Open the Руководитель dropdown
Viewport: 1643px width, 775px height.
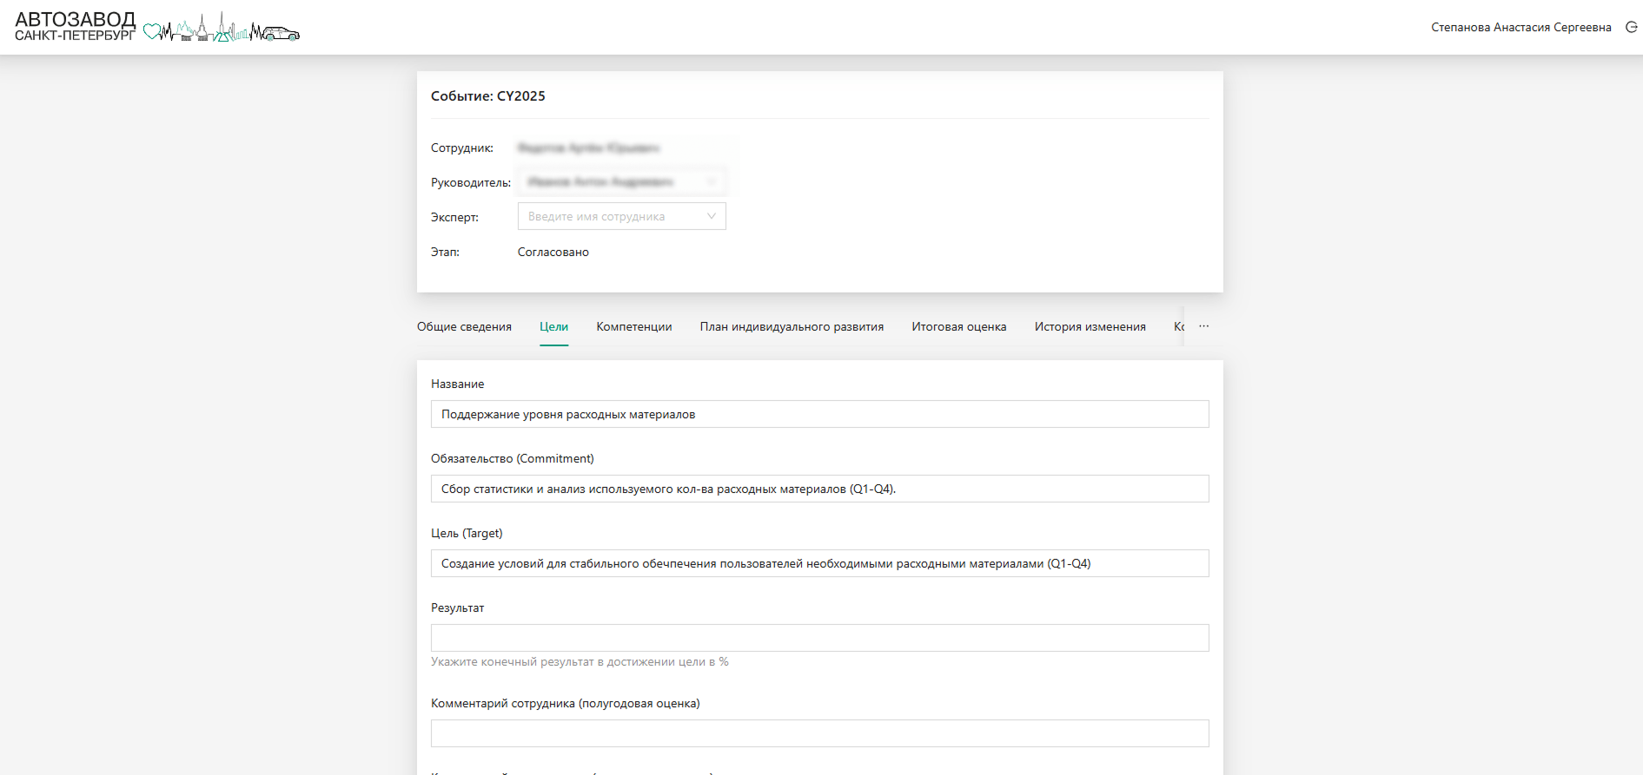point(621,182)
